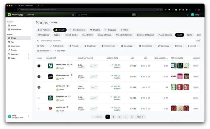Open external ads link for aurivita.co

point(149,108)
